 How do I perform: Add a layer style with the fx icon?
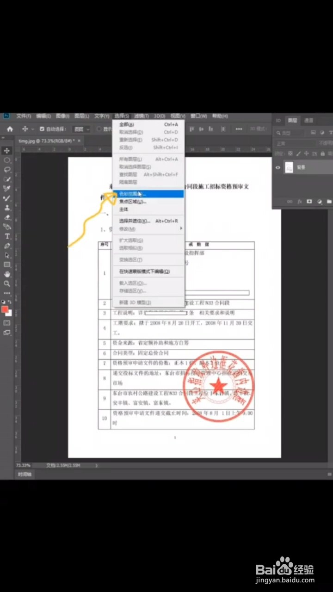(299, 201)
